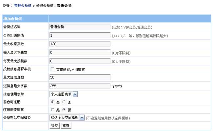Click the 增加会员组 table header
Image resolution: width=213 pixels, height=132 pixels.
coord(13,19)
